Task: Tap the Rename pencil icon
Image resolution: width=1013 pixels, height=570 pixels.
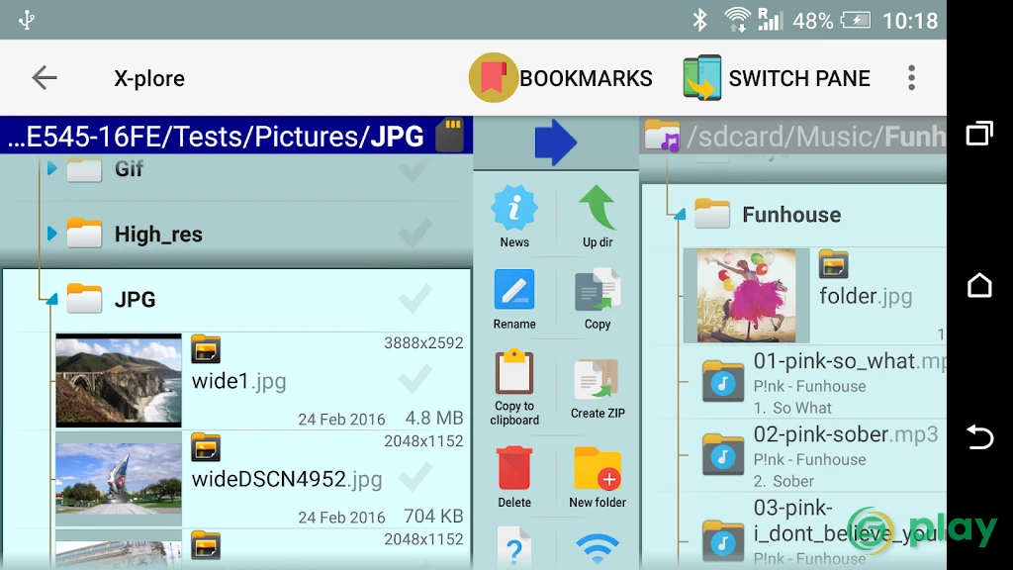Action: click(x=514, y=290)
